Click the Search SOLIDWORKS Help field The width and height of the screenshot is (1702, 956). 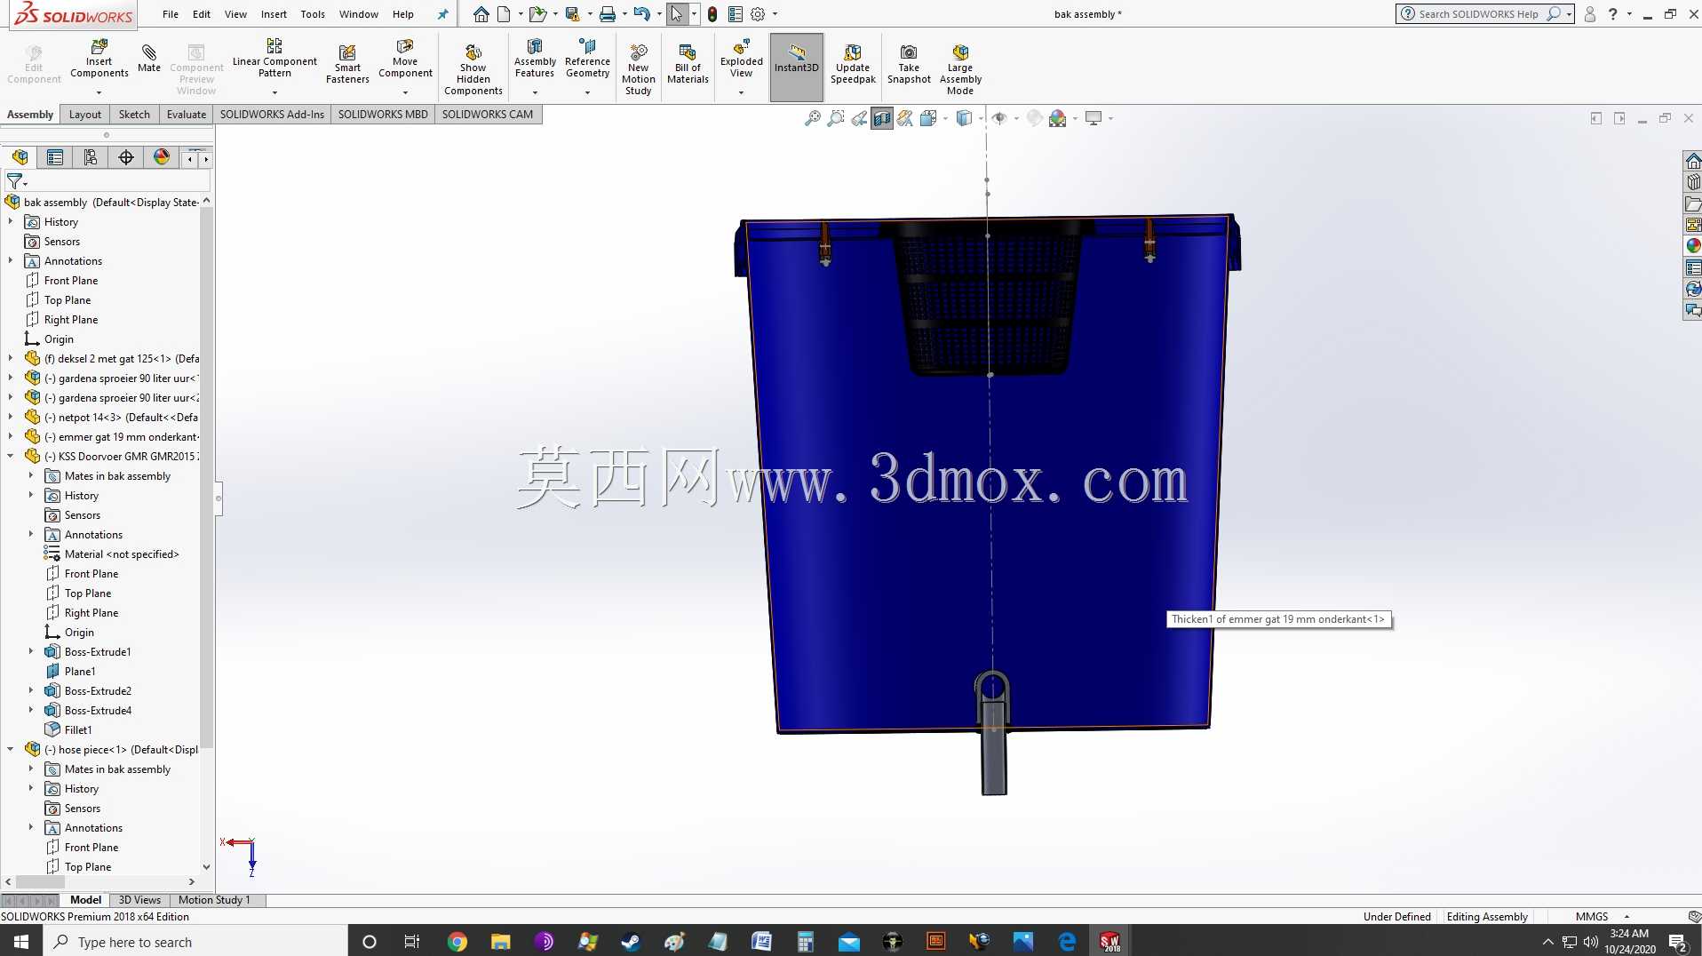click(x=1479, y=14)
